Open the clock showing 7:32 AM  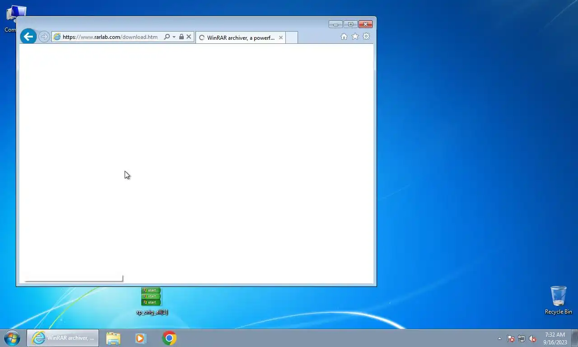pyautogui.click(x=555, y=338)
